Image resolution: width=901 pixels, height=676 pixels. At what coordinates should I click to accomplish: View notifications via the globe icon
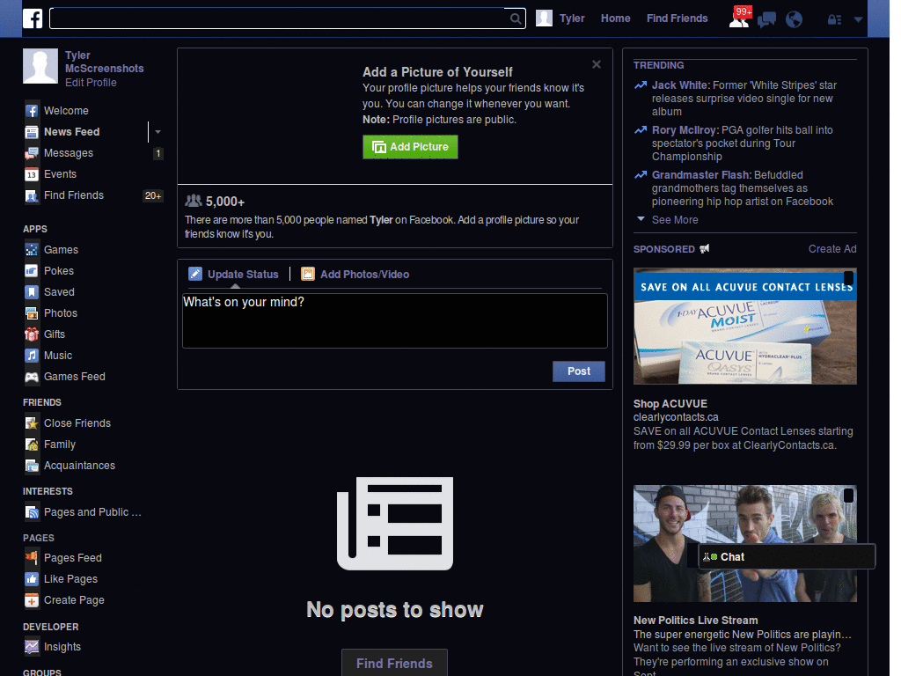794,18
